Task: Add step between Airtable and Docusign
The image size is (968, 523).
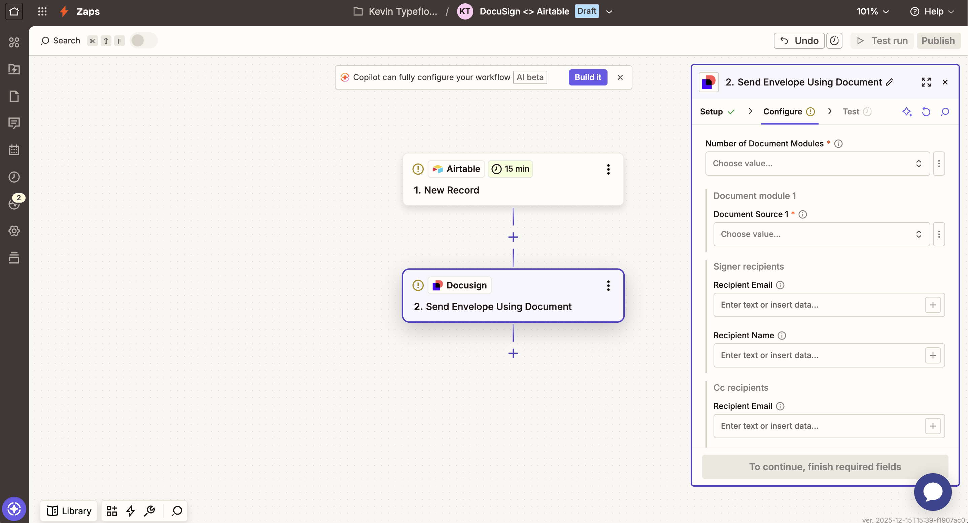Action: [513, 237]
